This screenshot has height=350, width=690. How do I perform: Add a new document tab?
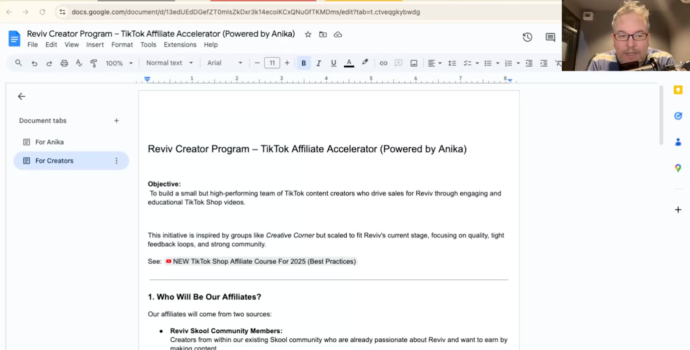pos(116,121)
